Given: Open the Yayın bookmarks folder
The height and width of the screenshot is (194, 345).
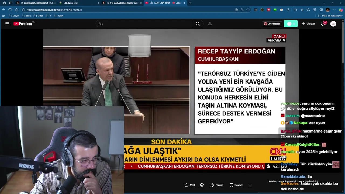Looking at the screenshot, I should coord(58,16).
